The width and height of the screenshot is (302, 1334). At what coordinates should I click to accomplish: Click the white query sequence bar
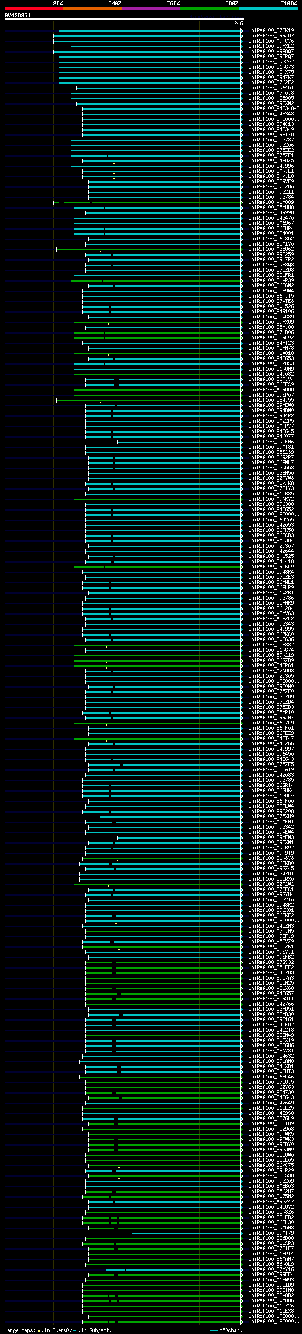(x=124, y=20)
